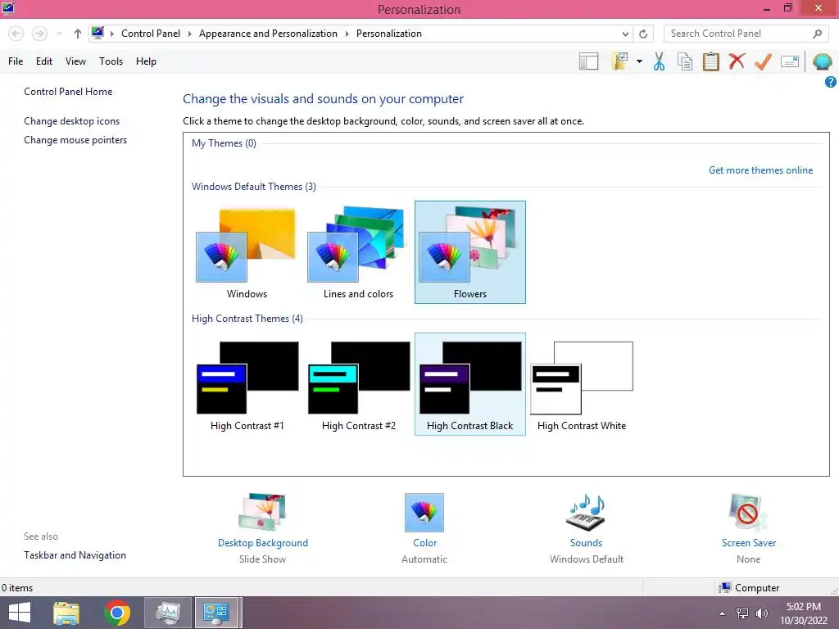Screen dimensions: 839x629
Task: Open the Edit menu
Action: [44, 61]
